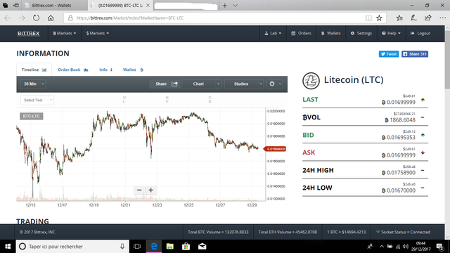Click the BID price value 0.01695353
Screen dimensions: 450x253
[399, 138]
